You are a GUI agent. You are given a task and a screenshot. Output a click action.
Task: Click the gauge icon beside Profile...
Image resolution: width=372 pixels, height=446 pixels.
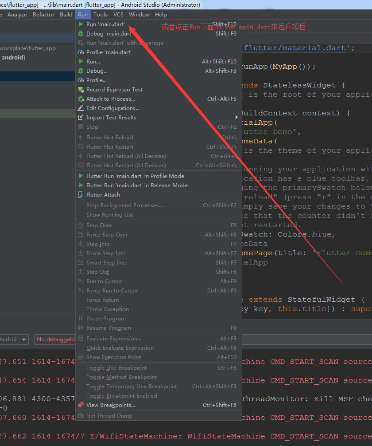coord(81,80)
